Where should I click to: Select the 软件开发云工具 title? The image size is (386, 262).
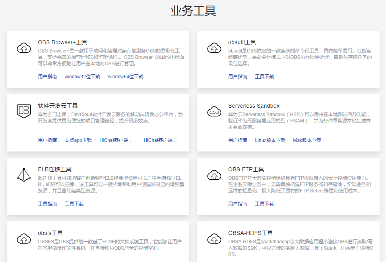coord(58,106)
